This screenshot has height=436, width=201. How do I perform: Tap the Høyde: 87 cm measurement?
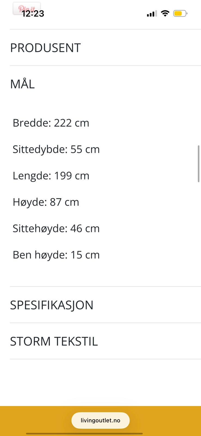(x=46, y=202)
